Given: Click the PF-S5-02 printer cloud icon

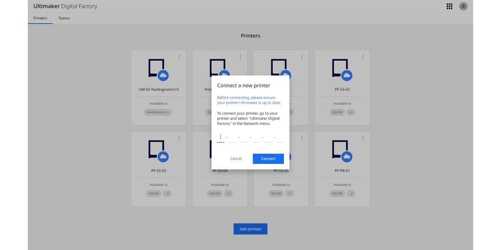Looking at the screenshot, I should coord(347,75).
